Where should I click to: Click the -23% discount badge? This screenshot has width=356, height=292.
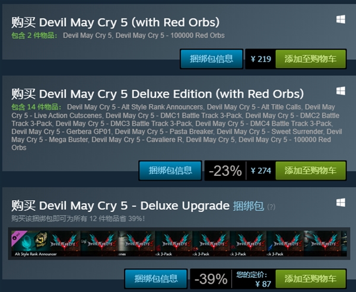pos(225,171)
